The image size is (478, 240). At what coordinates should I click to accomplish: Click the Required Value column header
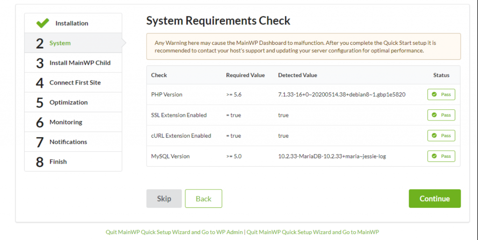(246, 75)
